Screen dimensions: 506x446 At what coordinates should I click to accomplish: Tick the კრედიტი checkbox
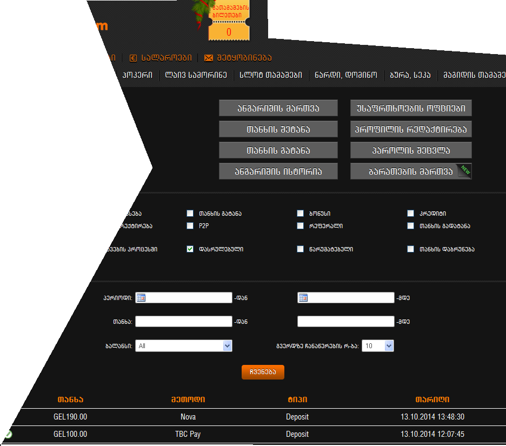click(x=410, y=214)
